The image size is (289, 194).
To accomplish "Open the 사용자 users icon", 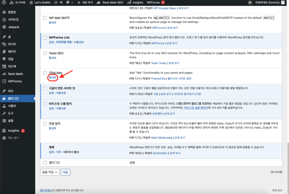I will point(4,106).
